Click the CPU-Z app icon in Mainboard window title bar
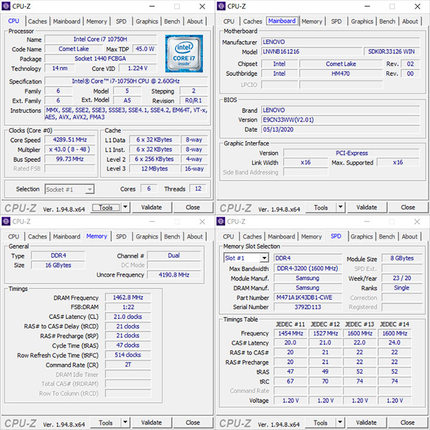 tap(221, 6)
